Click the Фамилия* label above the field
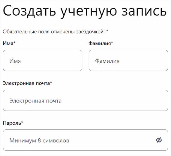 pos(101,43)
